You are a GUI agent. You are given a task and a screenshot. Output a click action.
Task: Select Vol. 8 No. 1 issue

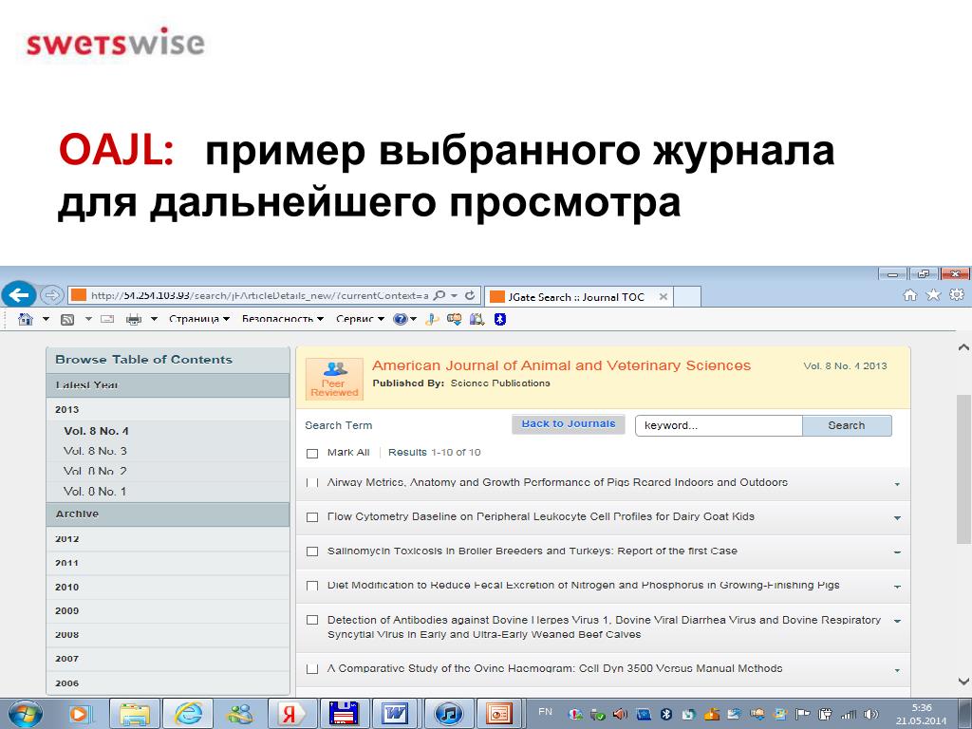(95, 492)
